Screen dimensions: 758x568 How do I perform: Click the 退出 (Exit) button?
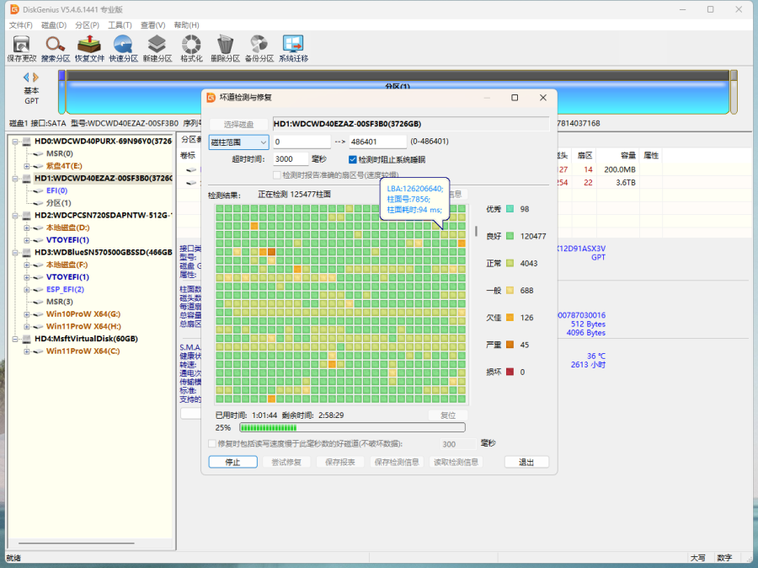click(526, 462)
